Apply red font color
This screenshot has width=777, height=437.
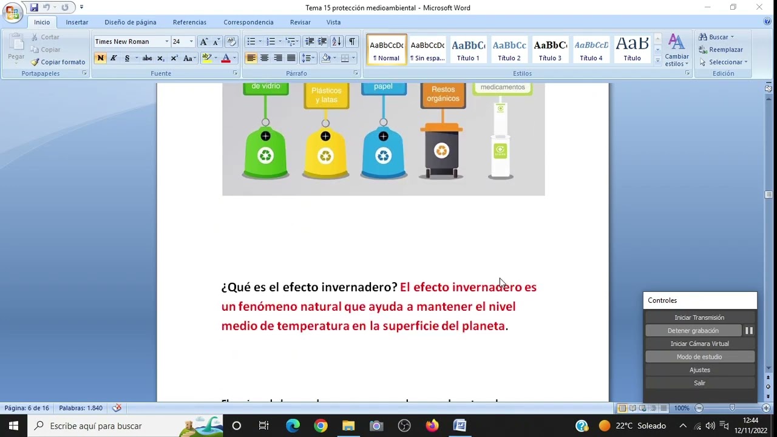click(226, 58)
